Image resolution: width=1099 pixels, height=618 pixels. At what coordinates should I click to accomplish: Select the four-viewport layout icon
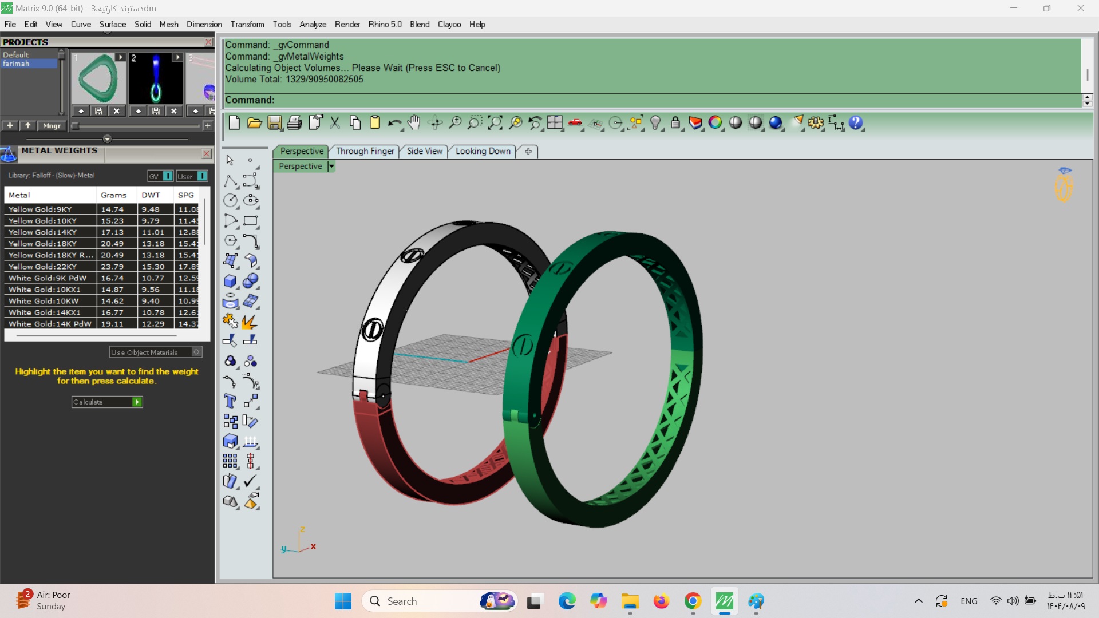point(555,122)
